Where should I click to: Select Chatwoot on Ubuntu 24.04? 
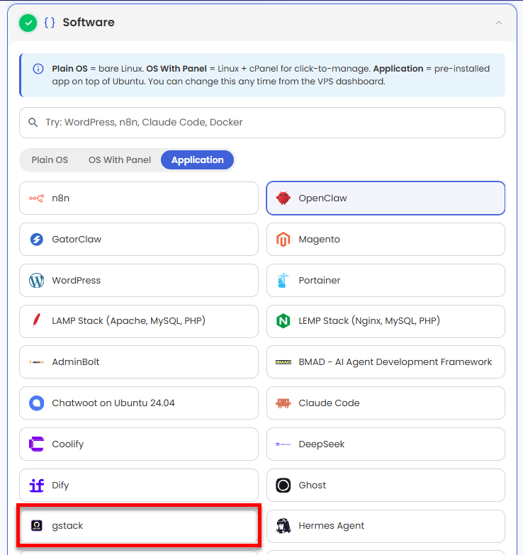point(139,403)
